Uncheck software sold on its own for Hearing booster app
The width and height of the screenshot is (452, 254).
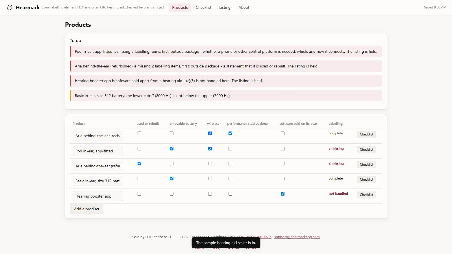tap(282, 194)
